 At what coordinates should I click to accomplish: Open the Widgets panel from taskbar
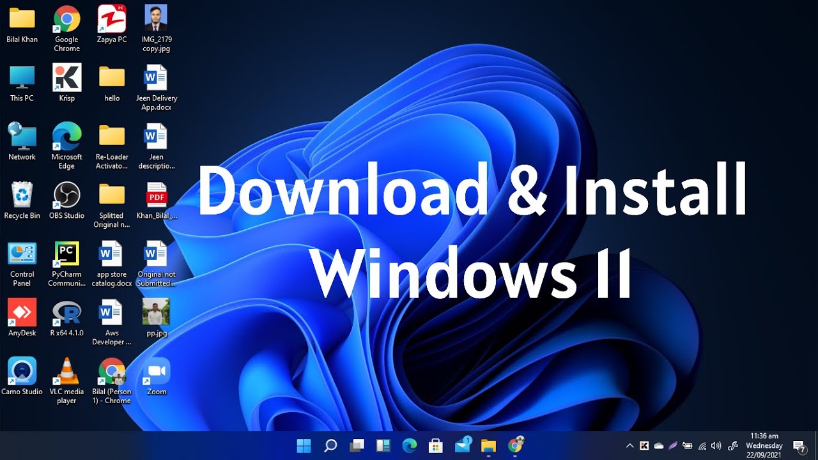point(383,445)
